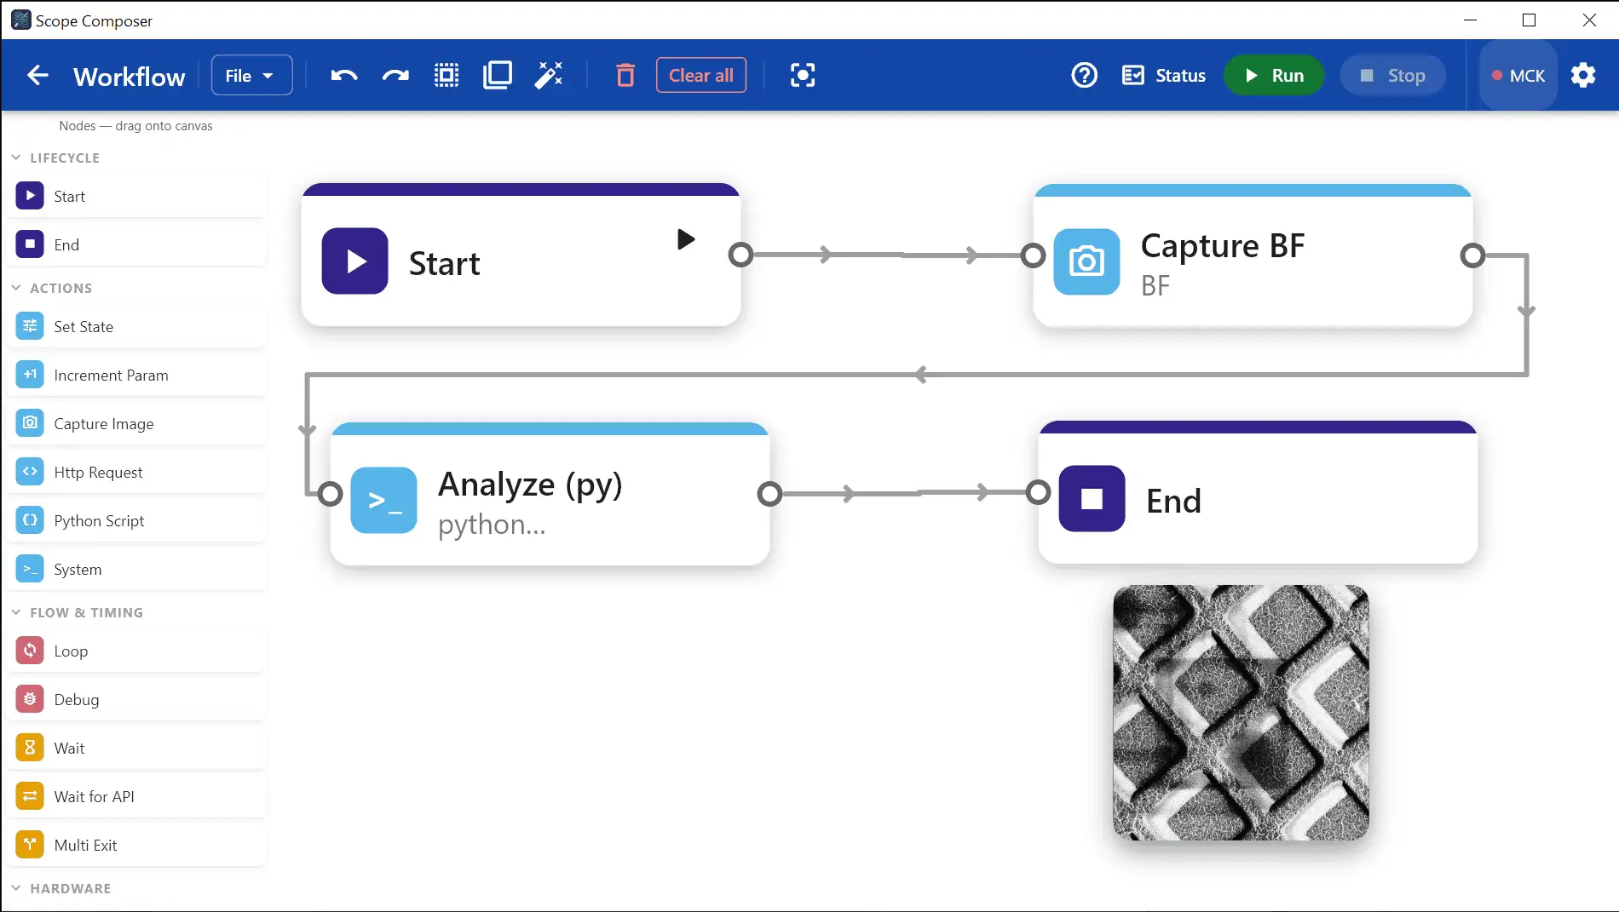The height and width of the screenshot is (912, 1619).
Task: Open the help question mark icon
Action: click(1084, 76)
